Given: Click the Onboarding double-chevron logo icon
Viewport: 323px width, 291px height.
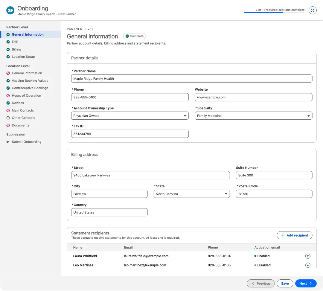Looking at the screenshot, I should 10,10.
